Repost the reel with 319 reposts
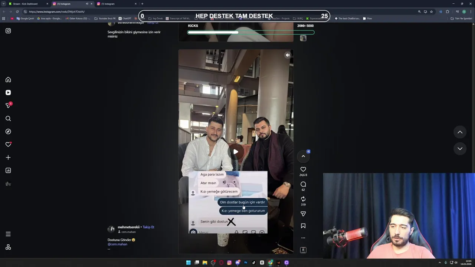The image size is (475, 267). pyautogui.click(x=303, y=199)
